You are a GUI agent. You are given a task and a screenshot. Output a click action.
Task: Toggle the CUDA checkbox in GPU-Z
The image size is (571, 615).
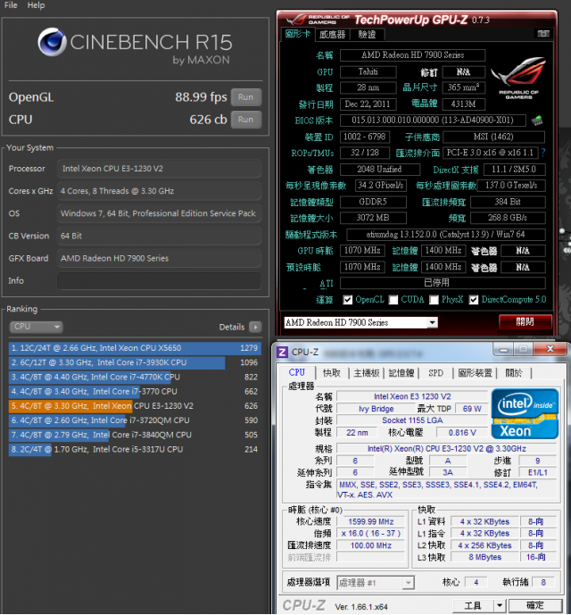point(393,300)
